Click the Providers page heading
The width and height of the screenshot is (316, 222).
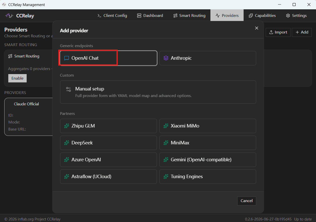pos(16,30)
